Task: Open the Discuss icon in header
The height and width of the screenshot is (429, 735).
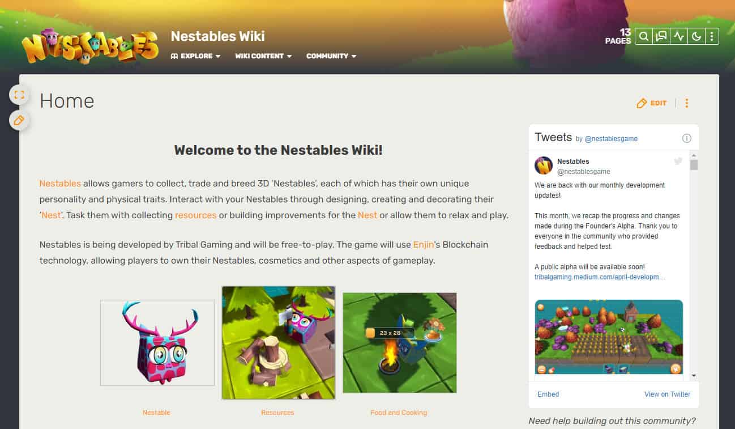Action: pos(661,37)
